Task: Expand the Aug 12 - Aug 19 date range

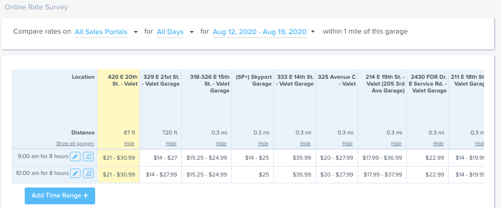Action: [x=260, y=32]
